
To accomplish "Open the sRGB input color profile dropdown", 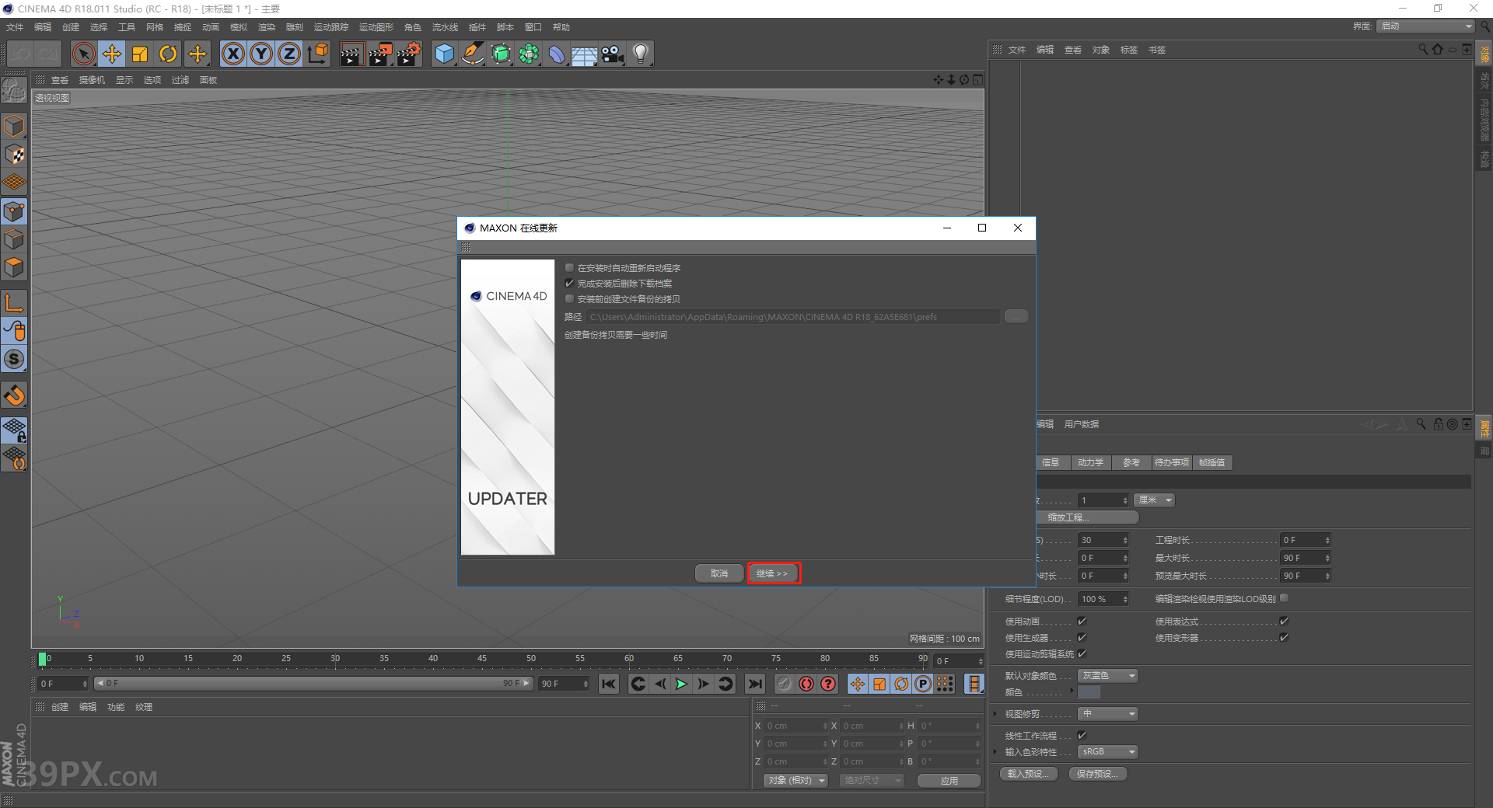I will pos(1107,751).
